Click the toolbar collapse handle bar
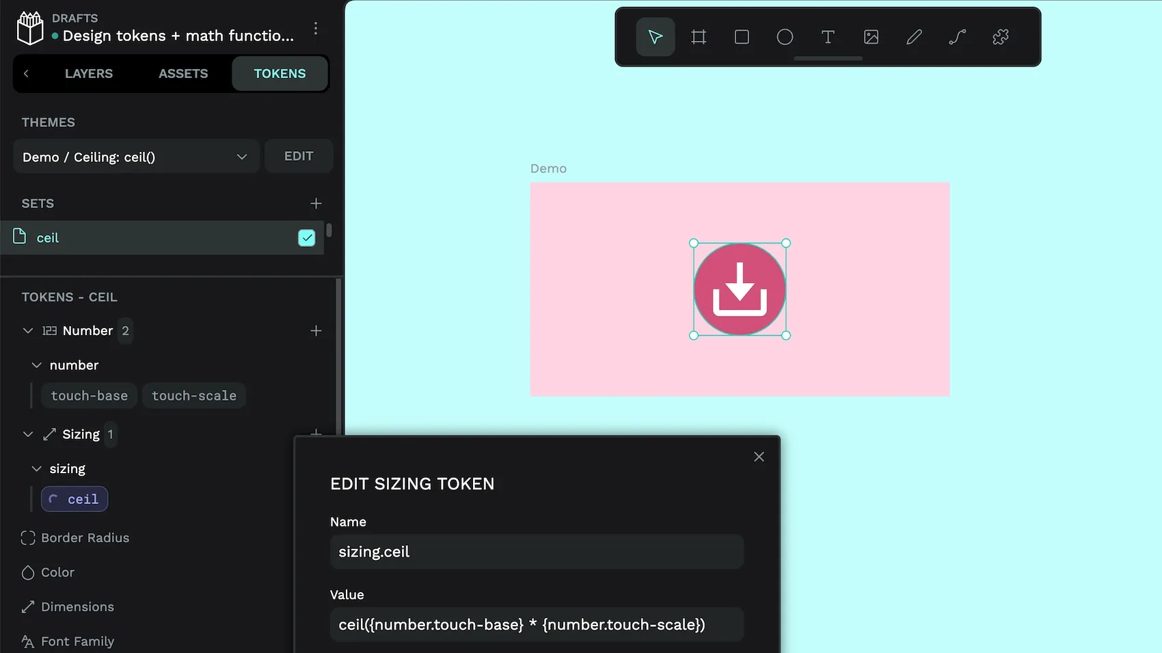This screenshot has width=1162, height=653. (828, 59)
